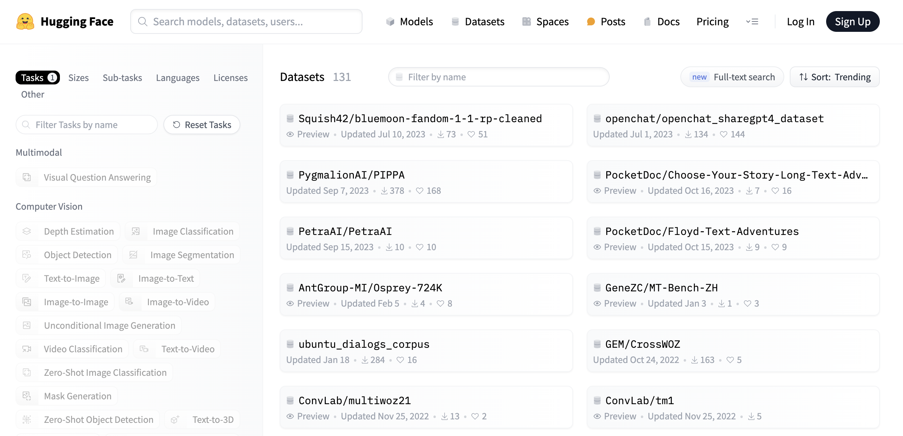
Task: Click the Zero-Shot Image Classification icon
Action: click(x=27, y=372)
